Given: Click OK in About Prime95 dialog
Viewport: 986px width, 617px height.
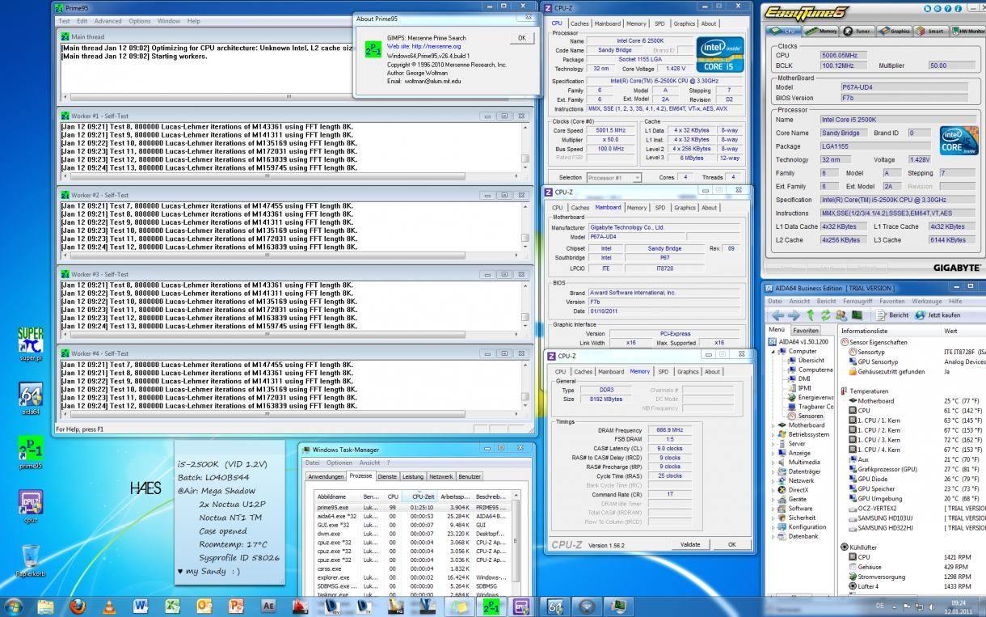Looking at the screenshot, I should [x=521, y=38].
